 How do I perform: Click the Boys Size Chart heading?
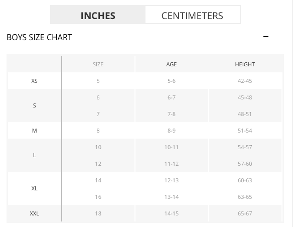tap(39, 37)
